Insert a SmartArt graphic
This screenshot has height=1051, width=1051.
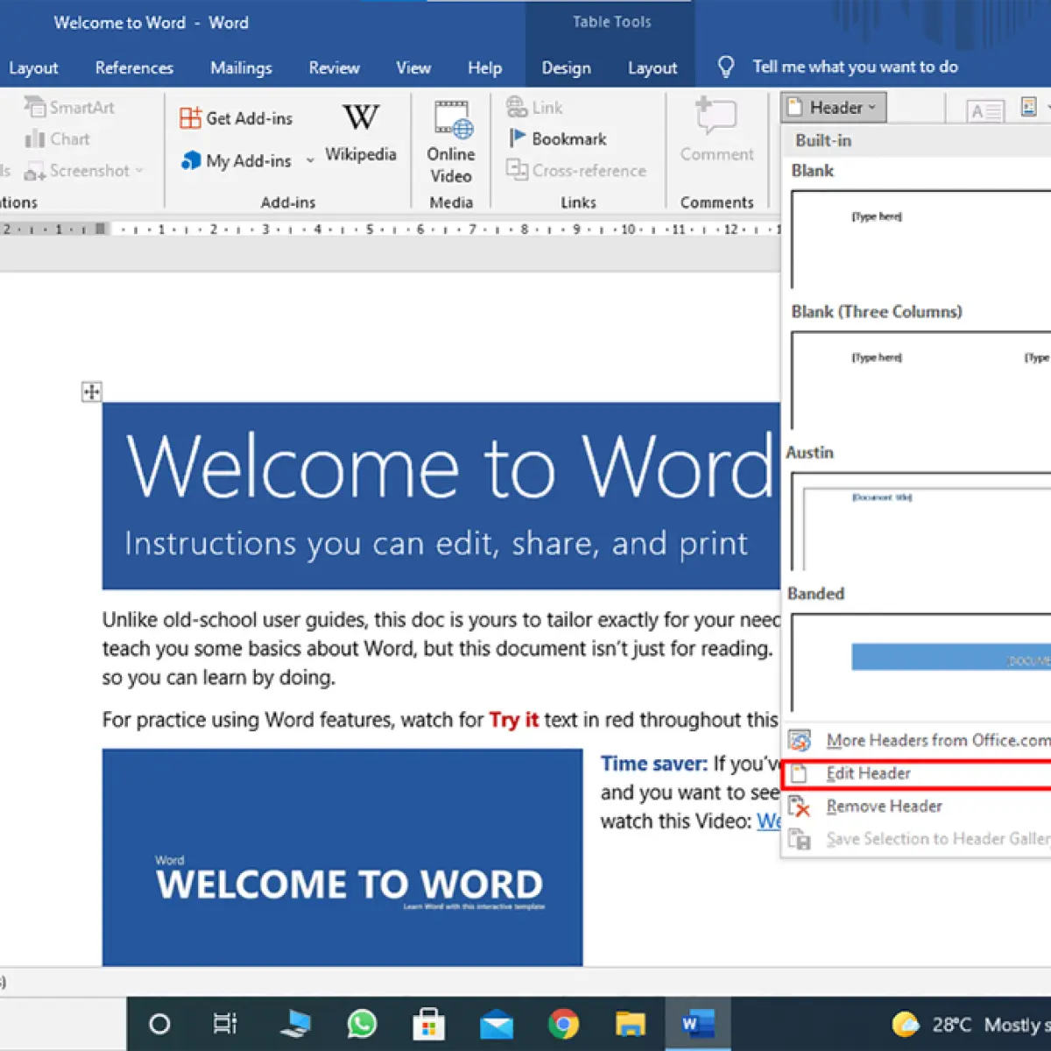click(70, 107)
